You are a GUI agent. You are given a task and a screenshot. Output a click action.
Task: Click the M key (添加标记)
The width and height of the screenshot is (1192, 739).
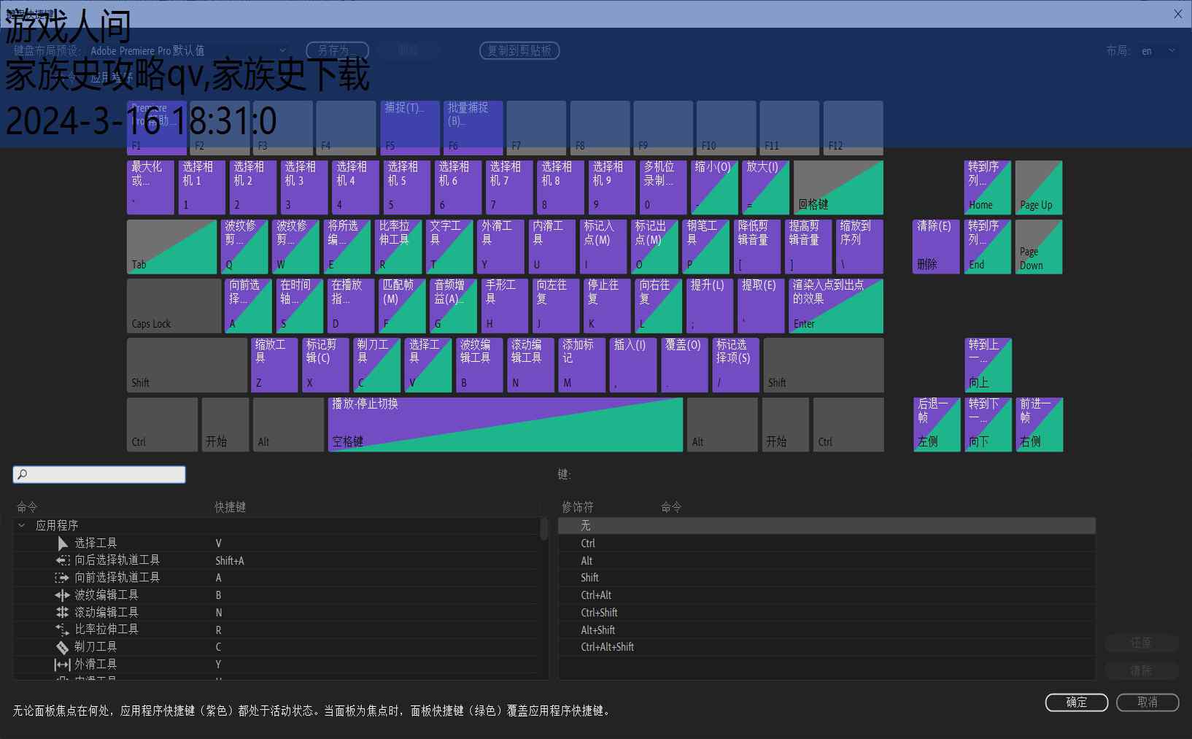click(582, 365)
